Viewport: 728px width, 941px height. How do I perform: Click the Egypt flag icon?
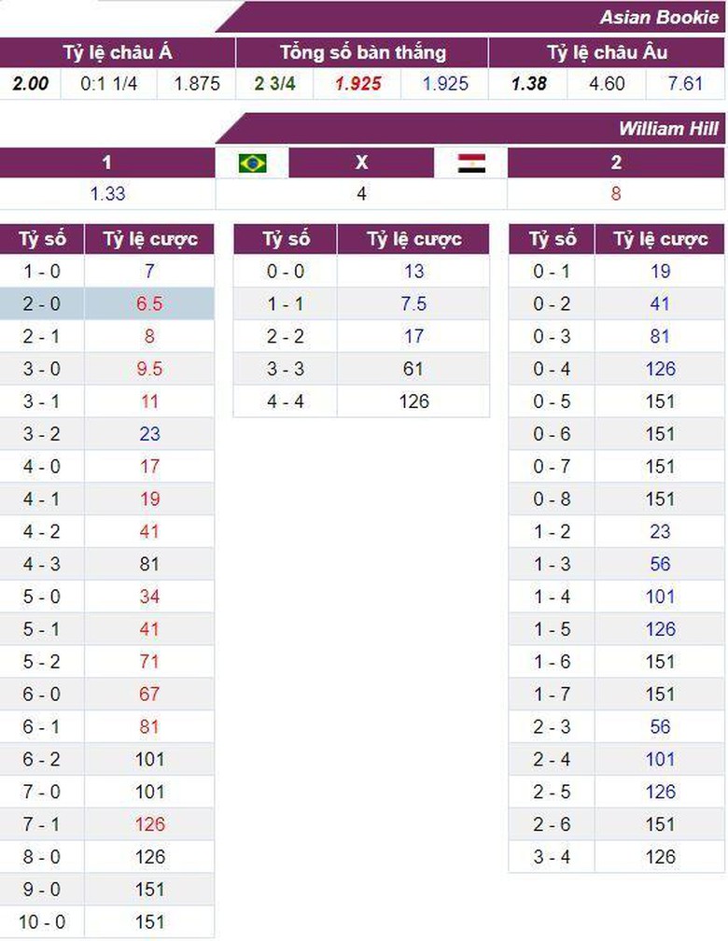point(471,163)
